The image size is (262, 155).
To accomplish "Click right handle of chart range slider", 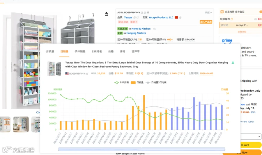I will (x=225, y=149).
